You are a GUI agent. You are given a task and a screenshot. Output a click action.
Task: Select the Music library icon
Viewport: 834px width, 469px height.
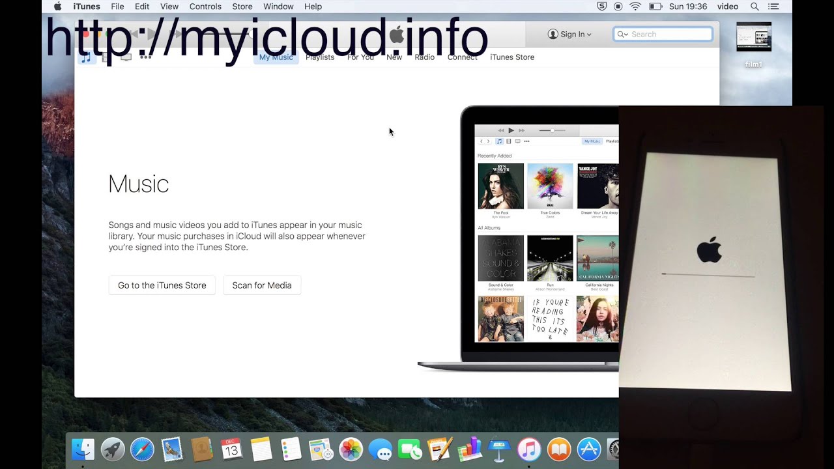point(86,57)
